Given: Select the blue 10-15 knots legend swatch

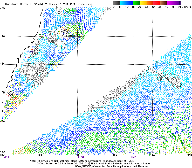Looking at the screenshot, I should 130,3.
